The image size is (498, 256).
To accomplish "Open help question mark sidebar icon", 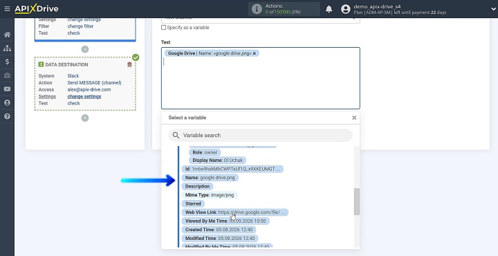I will pyautogui.click(x=7, y=116).
